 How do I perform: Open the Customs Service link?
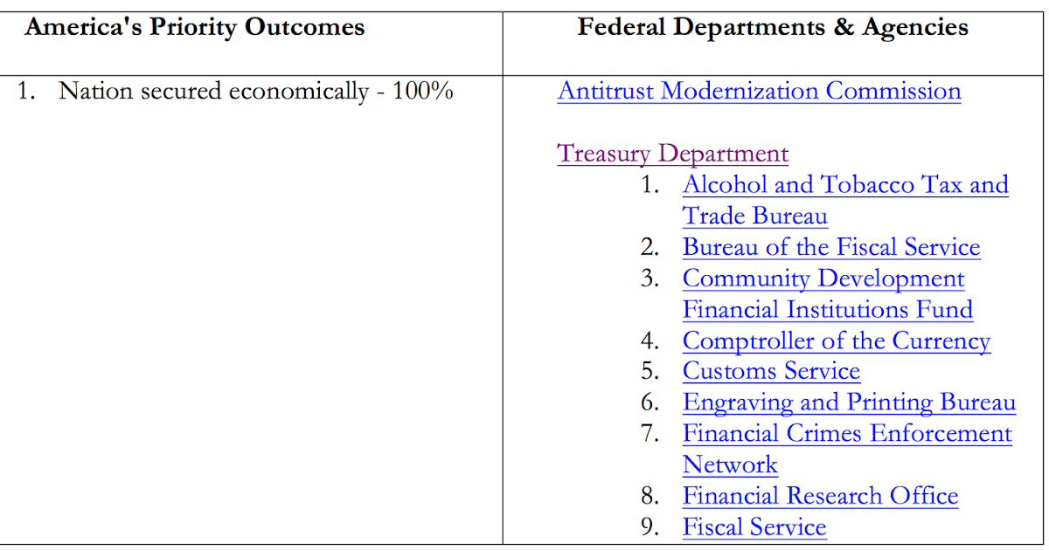tap(771, 371)
